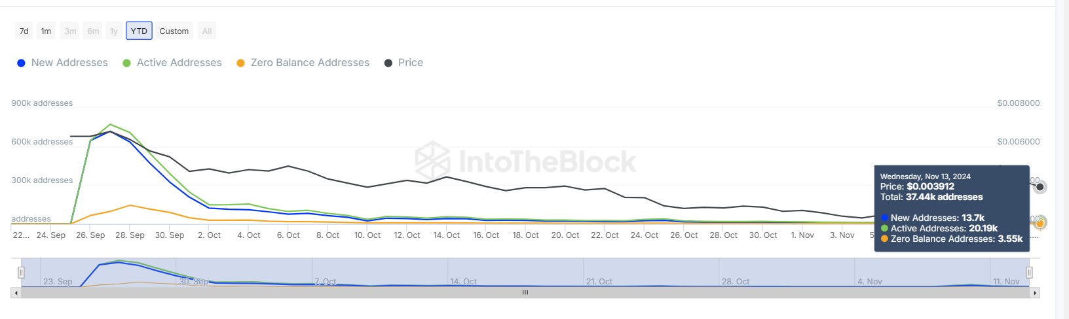Click the horizontal scrollbar thumb grip

(525, 293)
